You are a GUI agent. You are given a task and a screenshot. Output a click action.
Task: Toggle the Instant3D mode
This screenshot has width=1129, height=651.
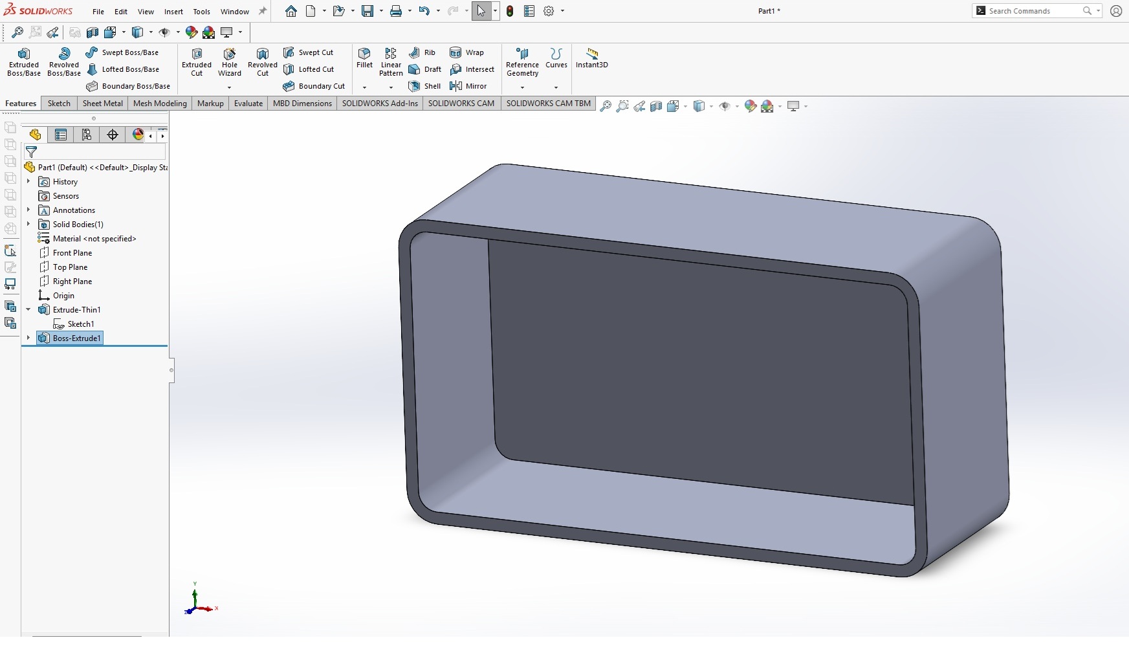click(591, 57)
